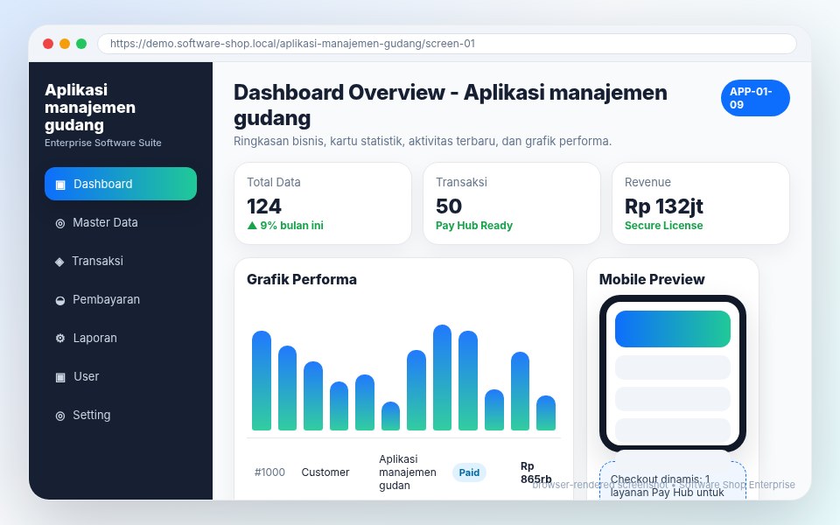Click the gradient header in Mobile Preview
The height and width of the screenshot is (525, 840).
673,329
